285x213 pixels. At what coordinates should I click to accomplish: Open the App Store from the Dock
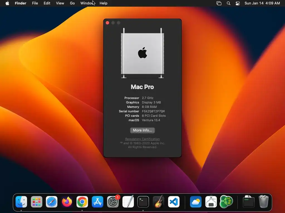pos(97,202)
